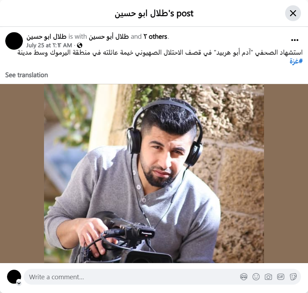Expand the comment-as profile switcher arrow
The image size is (308, 293).
point(19,283)
